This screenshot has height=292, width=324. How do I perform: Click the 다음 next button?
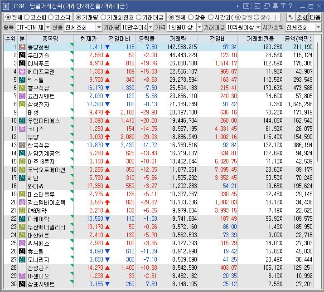(x=315, y=17)
